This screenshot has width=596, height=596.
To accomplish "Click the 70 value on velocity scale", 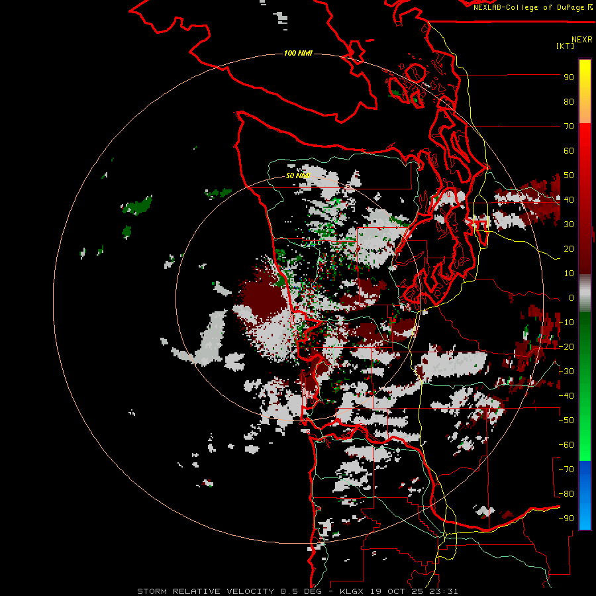I will [569, 126].
